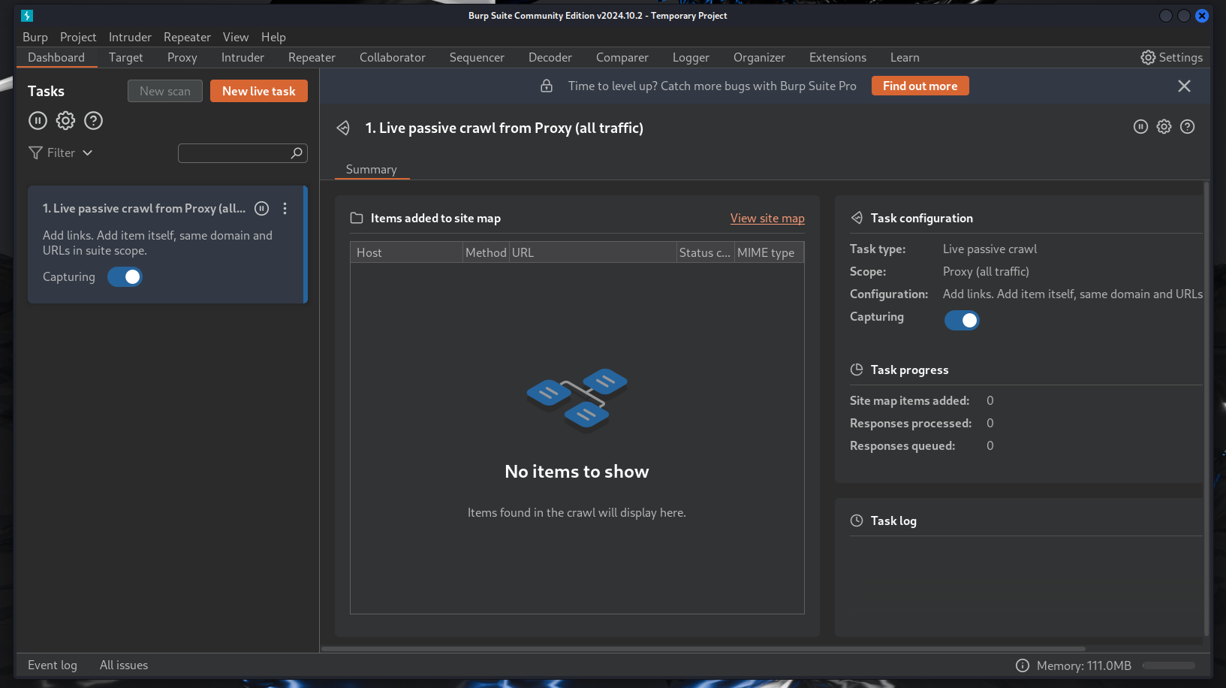Pause all tasks in the Tasks panel
The image size is (1226, 688).
click(x=38, y=120)
